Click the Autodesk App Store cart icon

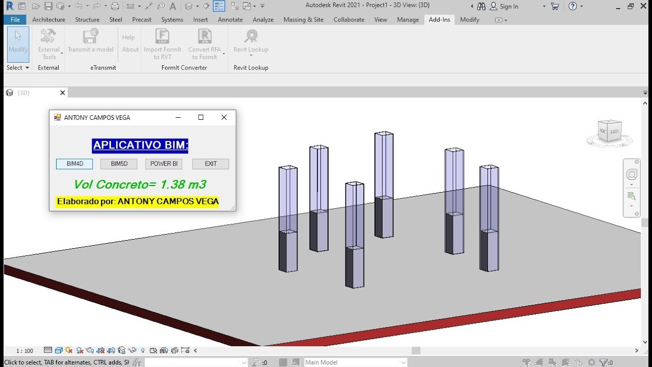[555, 6]
